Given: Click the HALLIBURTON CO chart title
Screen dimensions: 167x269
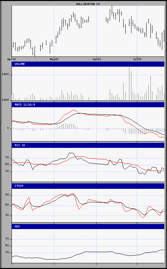Looking at the screenshot, I should click(88, 4).
